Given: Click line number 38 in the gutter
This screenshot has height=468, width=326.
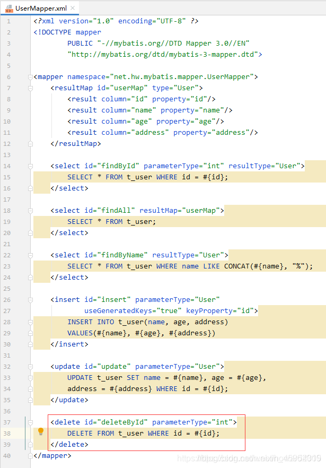Looking at the screenshot, I should click(7, 434).
